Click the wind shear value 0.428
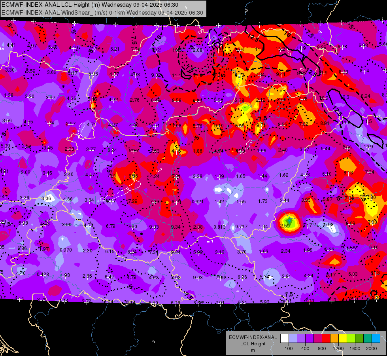387x356 pixels. (43, 275)
